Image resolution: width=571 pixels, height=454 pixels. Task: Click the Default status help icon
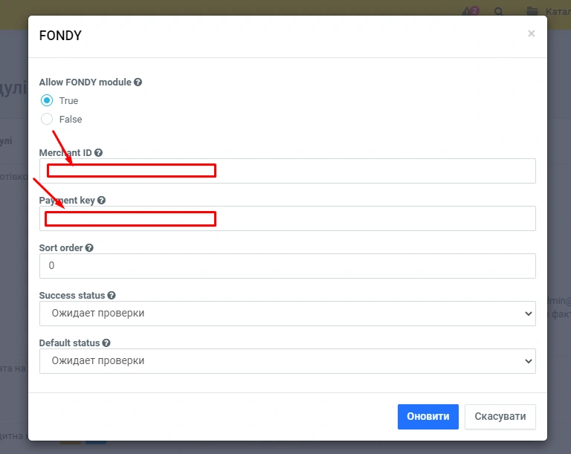pyautogui.click(x=106, y=343)
